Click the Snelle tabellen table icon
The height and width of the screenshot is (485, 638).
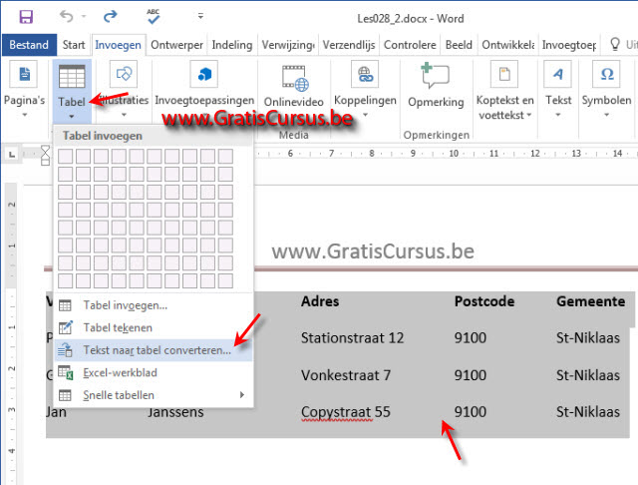coord(65,395)
